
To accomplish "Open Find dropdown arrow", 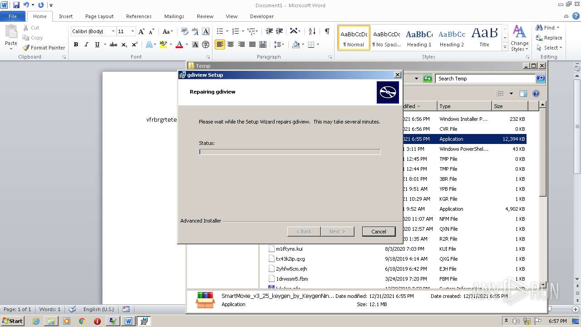I will coord(558,28).
